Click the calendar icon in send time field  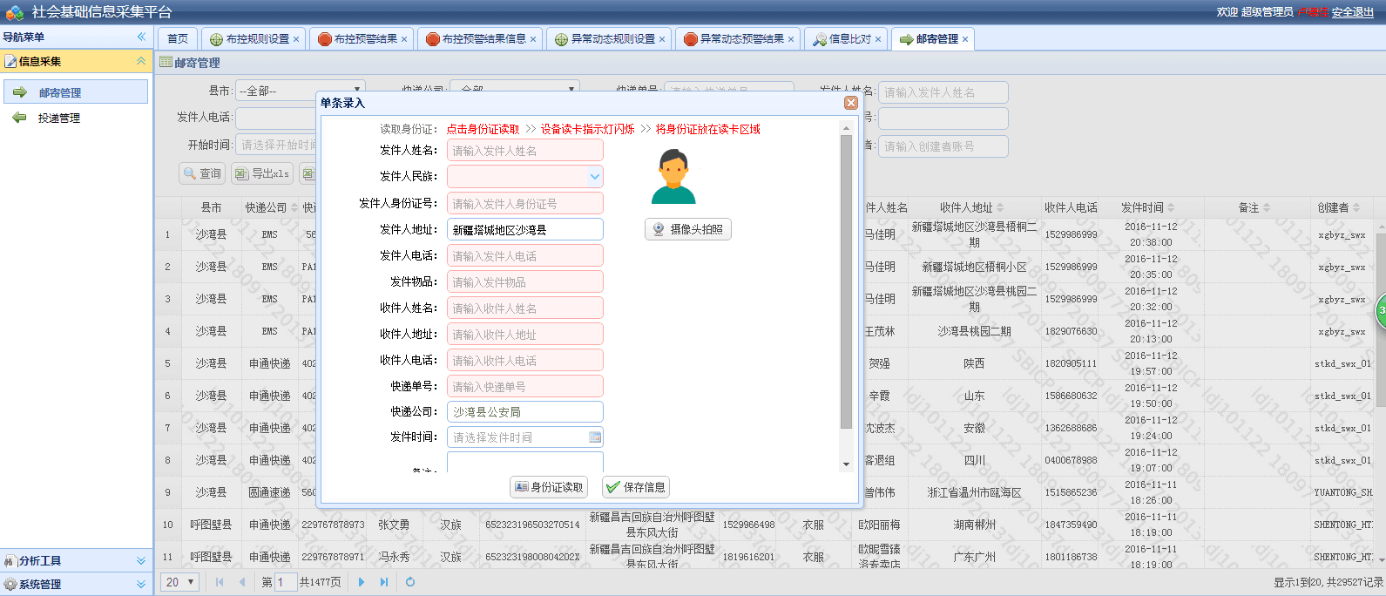(x=595, y=437)
